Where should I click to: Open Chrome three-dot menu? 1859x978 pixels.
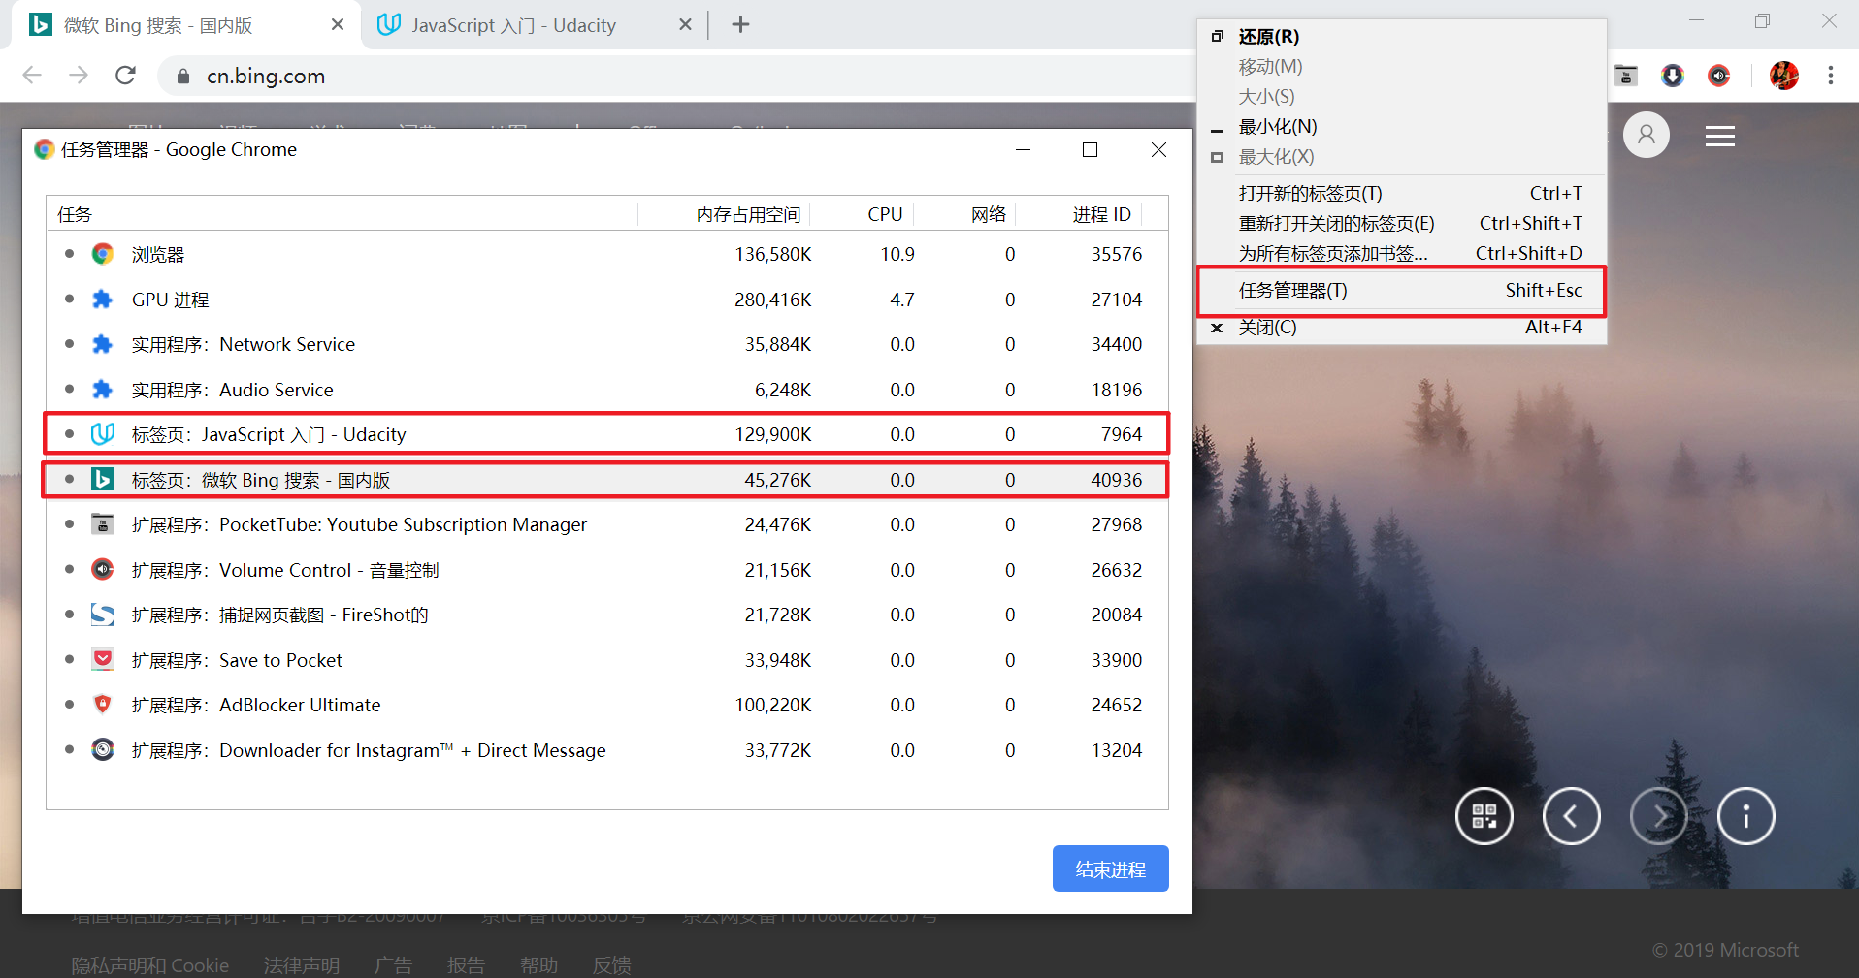point(1831,76)
